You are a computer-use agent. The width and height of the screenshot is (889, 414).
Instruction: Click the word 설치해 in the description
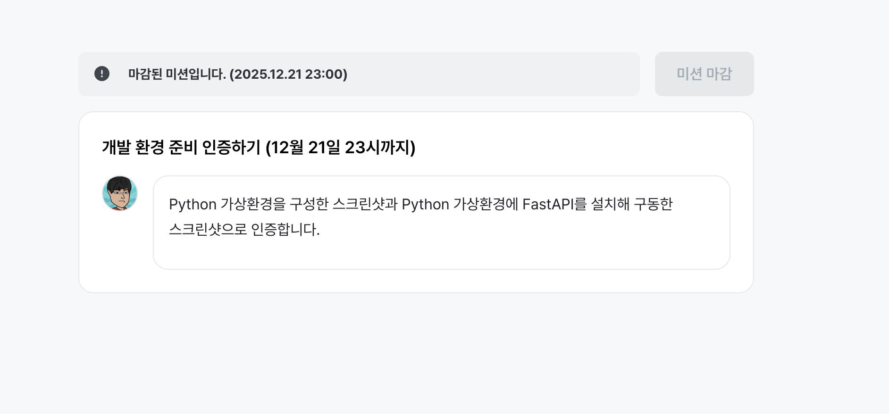610,204
